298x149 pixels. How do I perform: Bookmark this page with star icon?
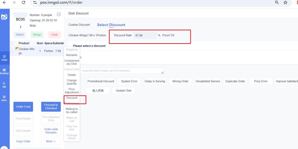tap(285, 3)
